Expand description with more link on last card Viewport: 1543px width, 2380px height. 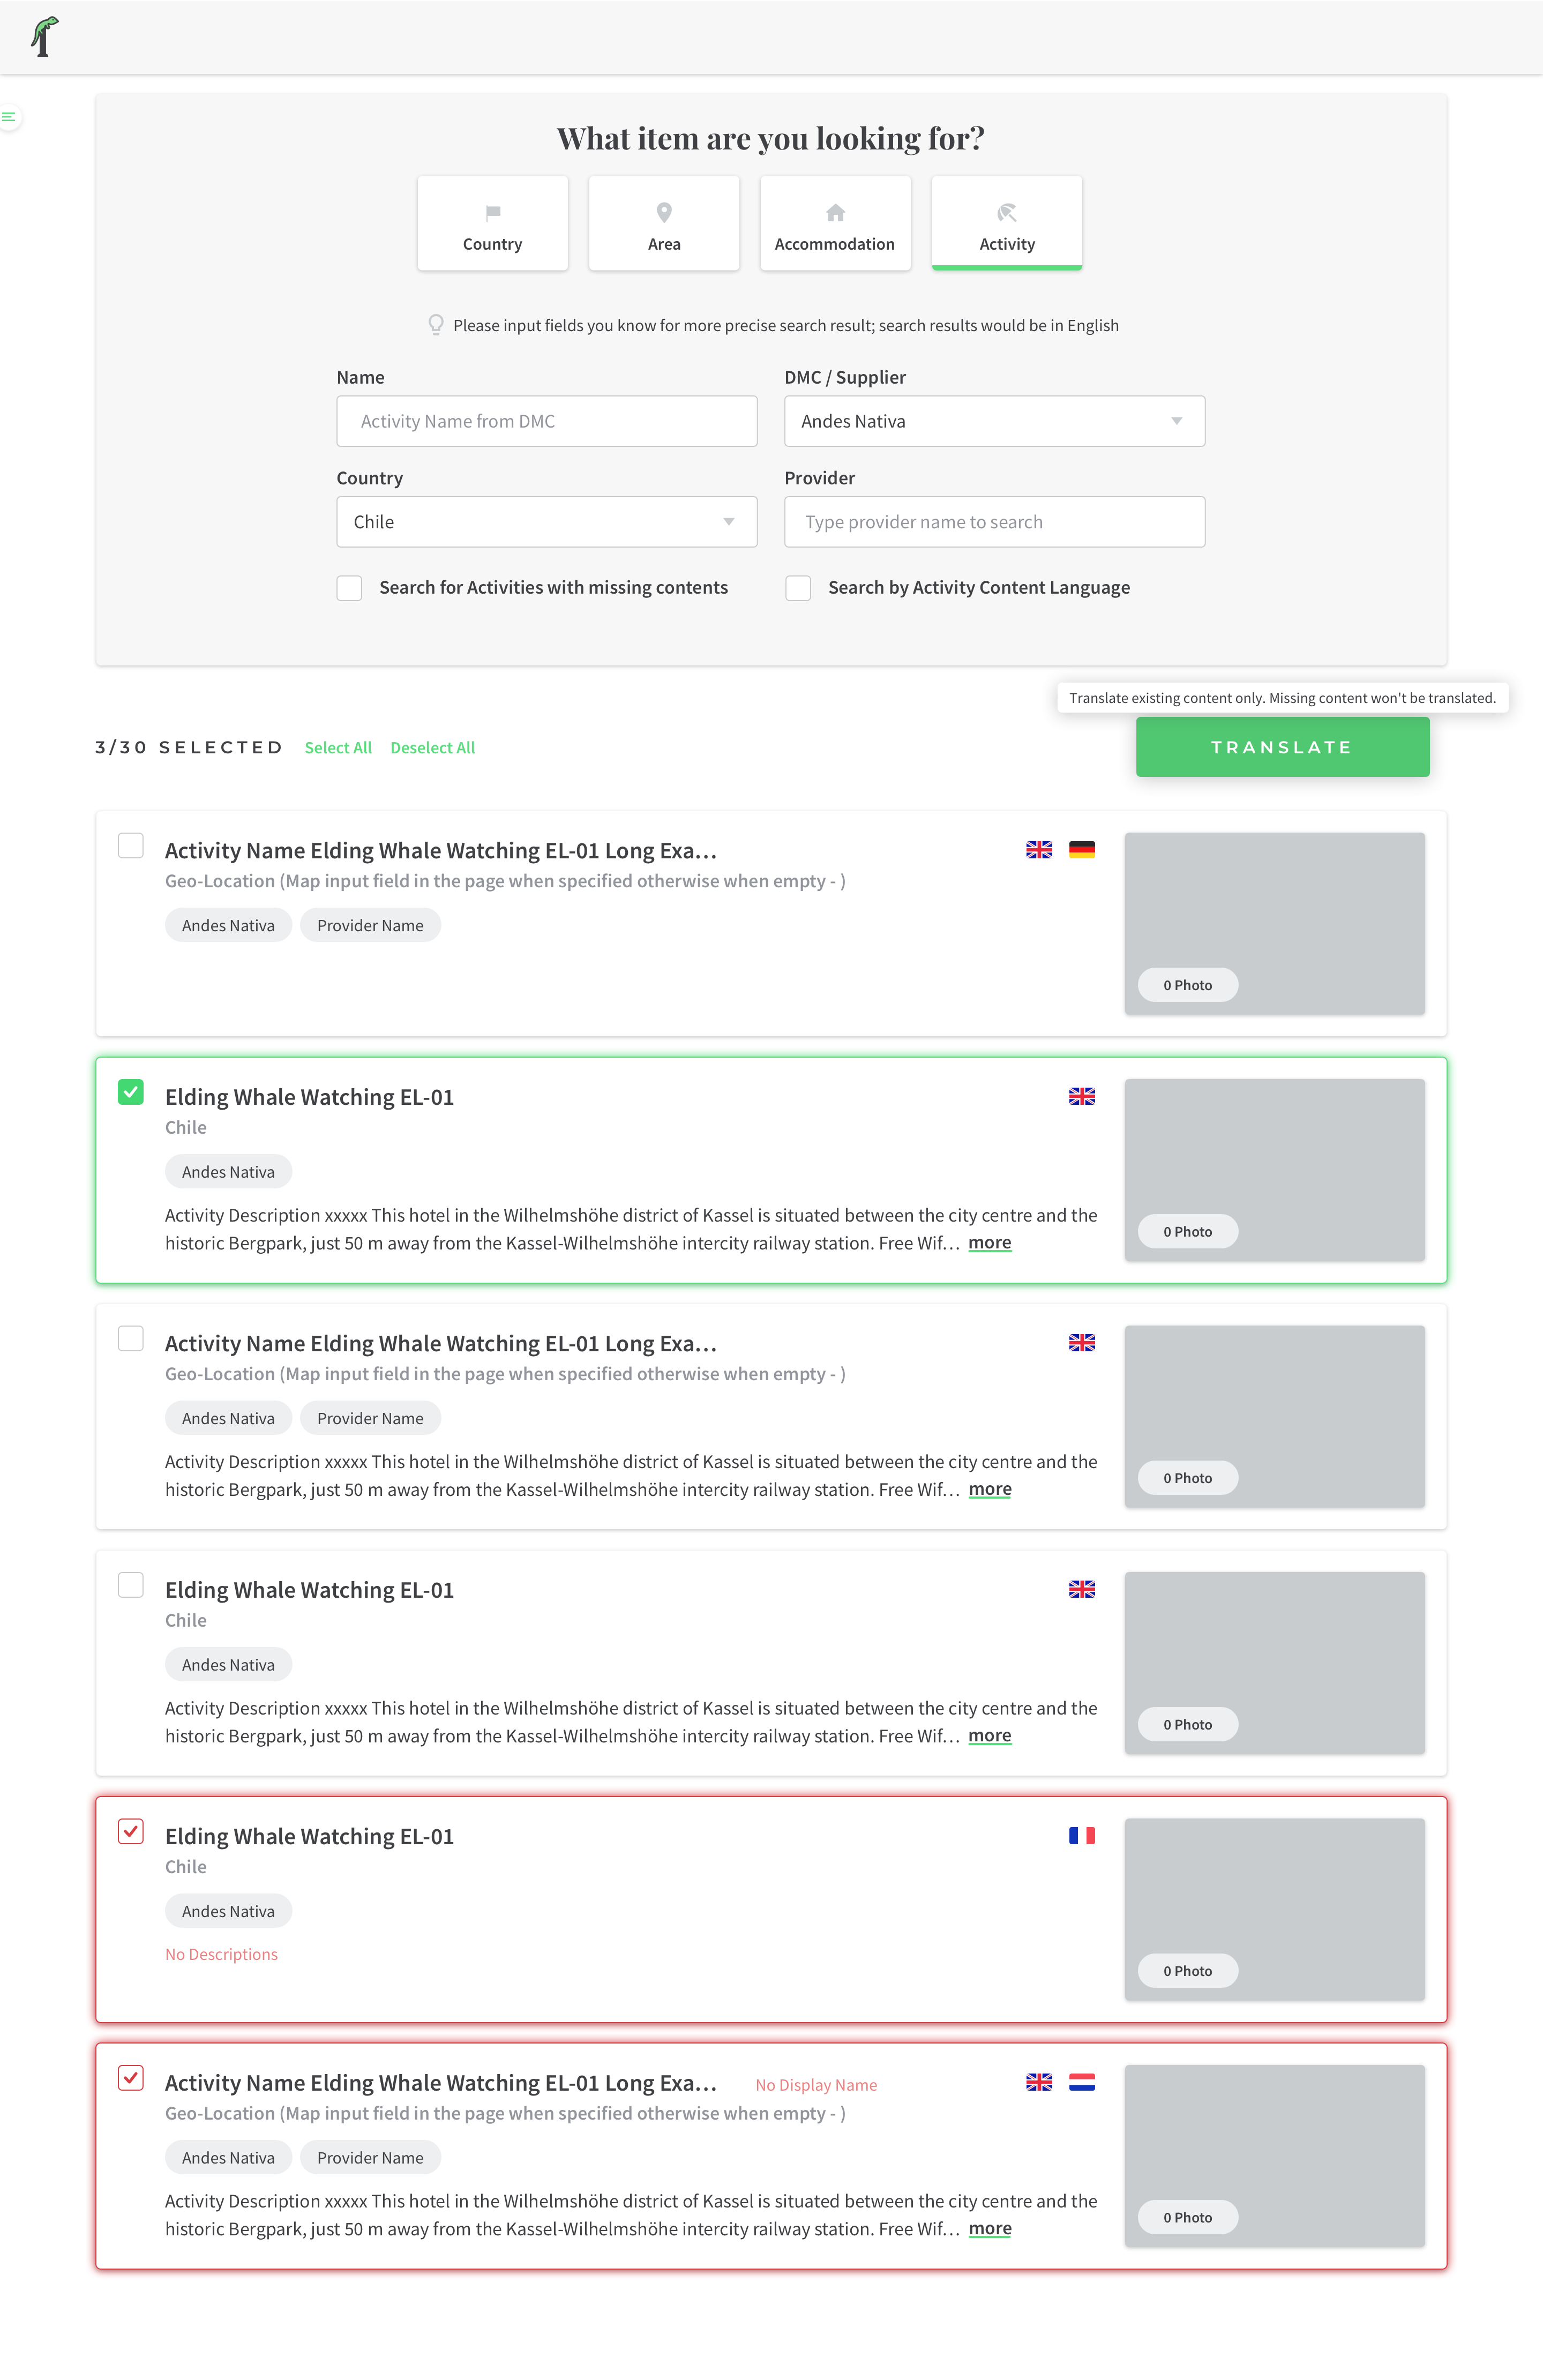[990, 2228]
